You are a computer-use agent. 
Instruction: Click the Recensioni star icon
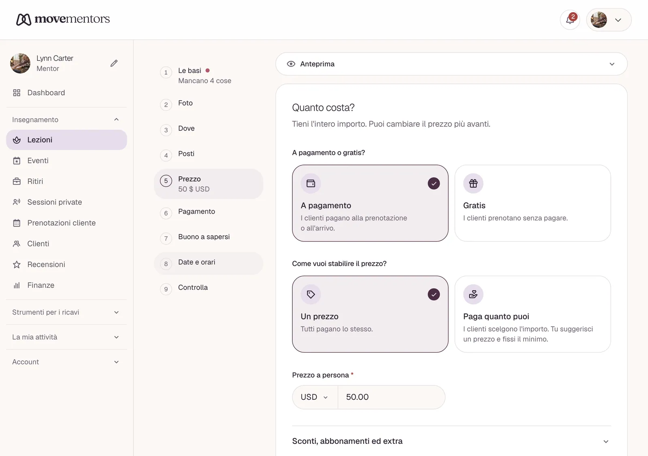[x=17, y=265]
